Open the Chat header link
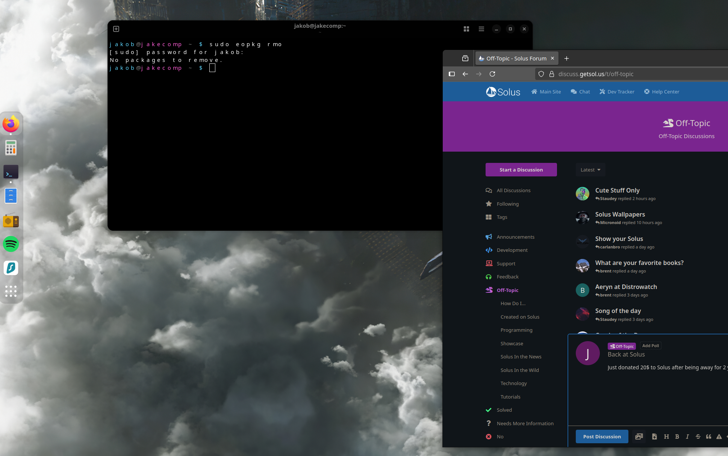This screenshot has width=728, height=456. tap(580, 92)
